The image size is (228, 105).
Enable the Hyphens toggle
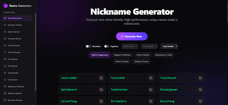point(107,46)
